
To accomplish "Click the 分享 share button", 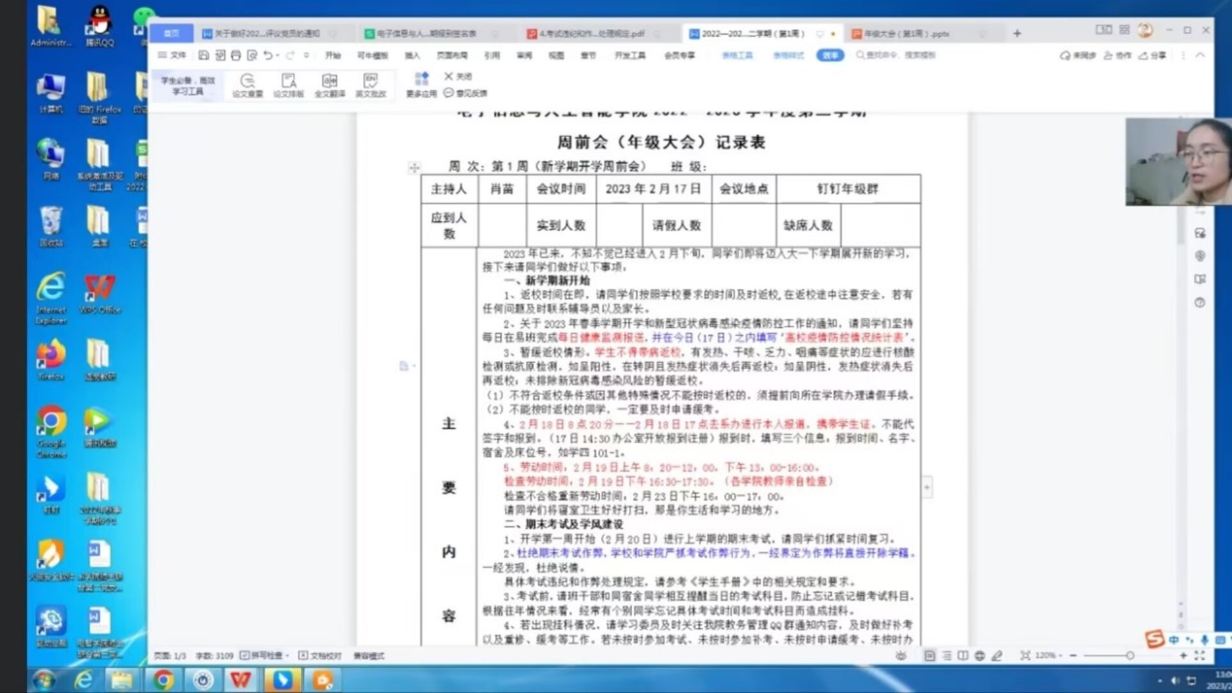I will tap(1153, 55).
